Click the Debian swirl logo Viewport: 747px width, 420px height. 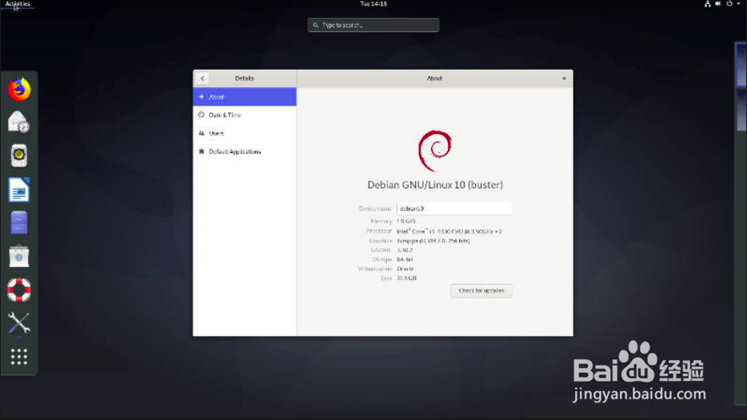coord(435,150)
